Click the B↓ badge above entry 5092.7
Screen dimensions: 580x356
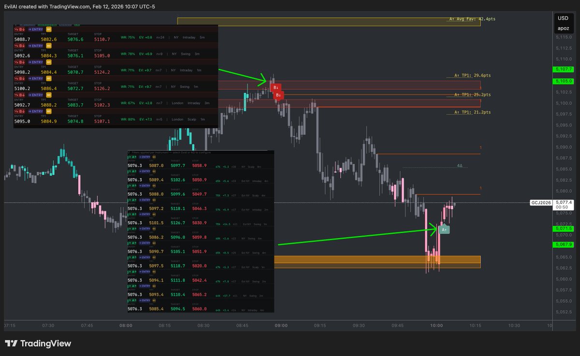tap(20, 95)
